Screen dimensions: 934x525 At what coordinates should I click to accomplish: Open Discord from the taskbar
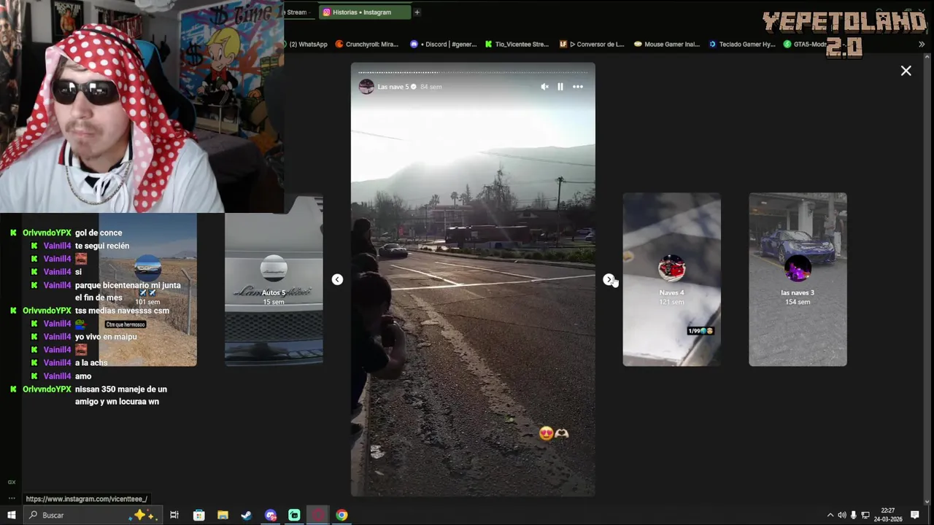coord(271,515)
